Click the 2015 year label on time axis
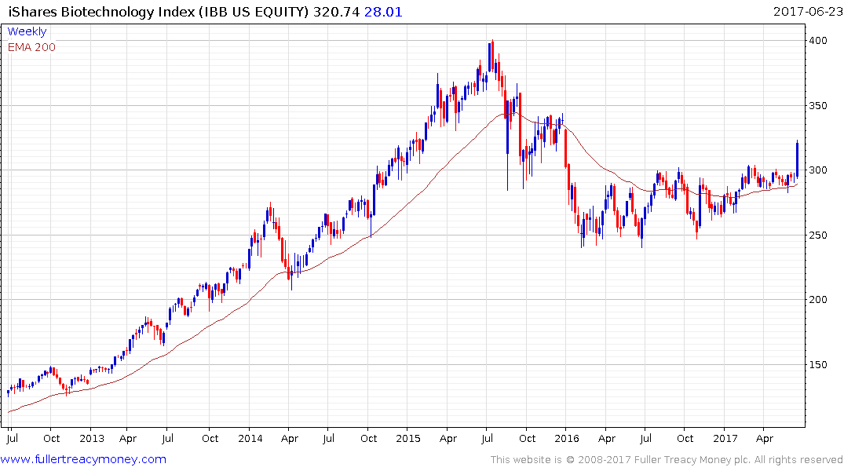The height and width of the screenshot is (471, 844). click(x=408, y=438)
